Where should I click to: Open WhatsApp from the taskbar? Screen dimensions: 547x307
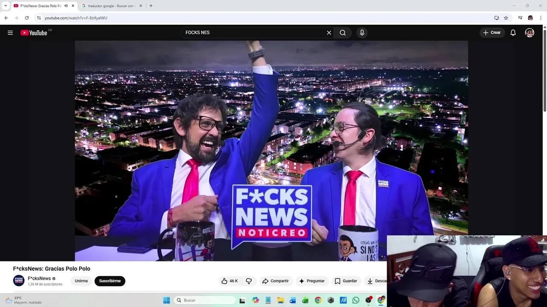pyautogui.click(x=356, y=300)
